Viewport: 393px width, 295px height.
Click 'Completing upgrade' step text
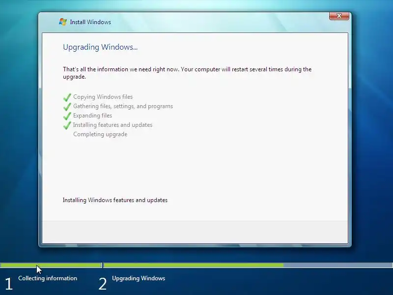[100, 134]
